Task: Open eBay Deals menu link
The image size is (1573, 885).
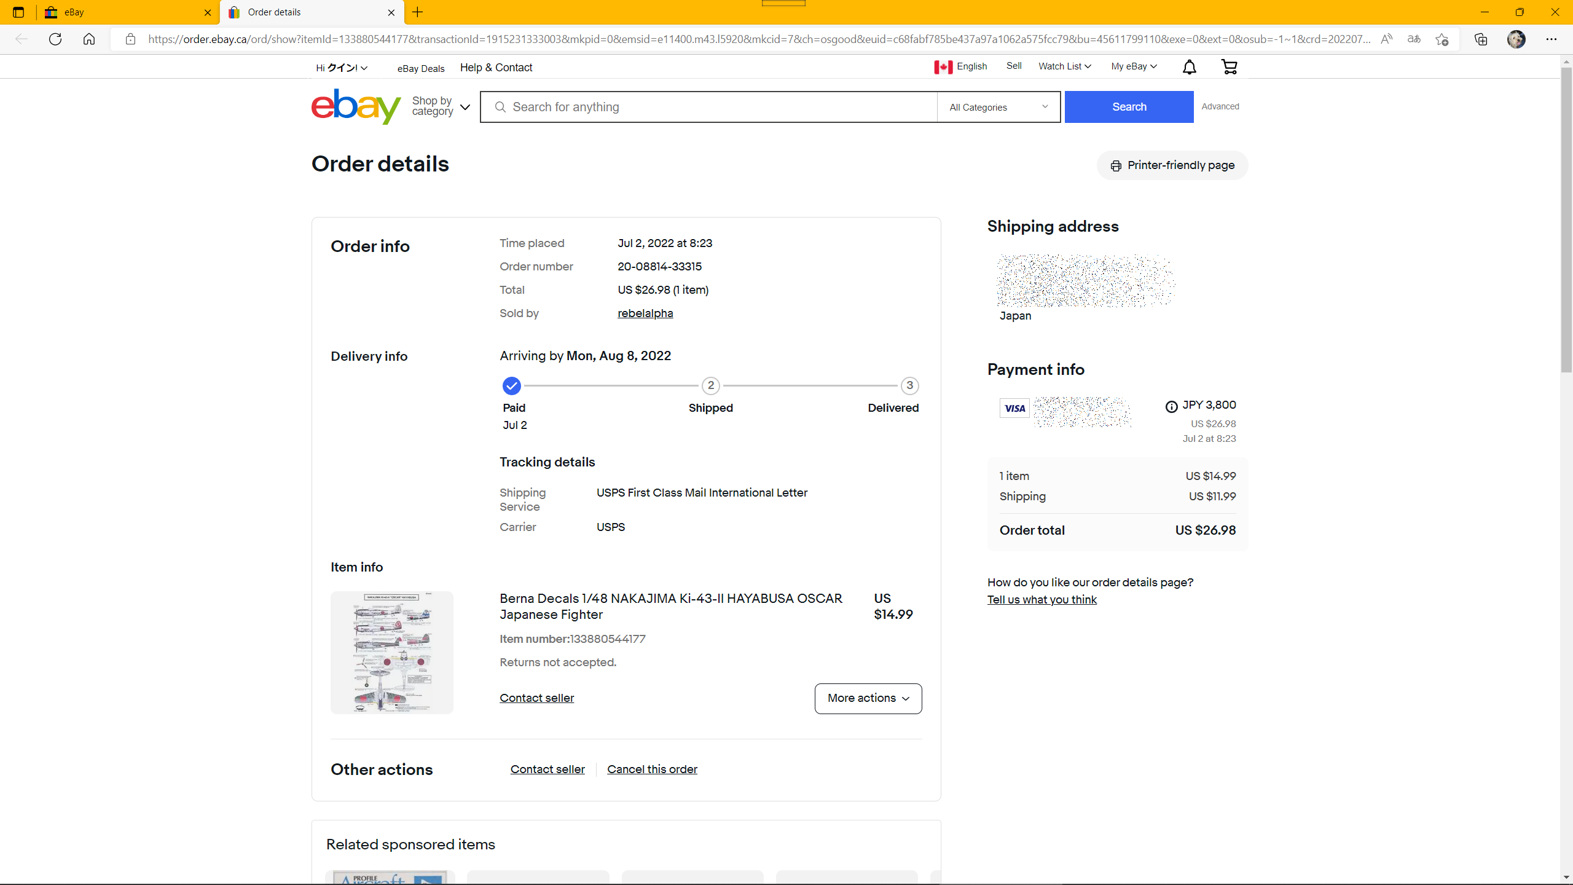Action: tap(421, 69)
